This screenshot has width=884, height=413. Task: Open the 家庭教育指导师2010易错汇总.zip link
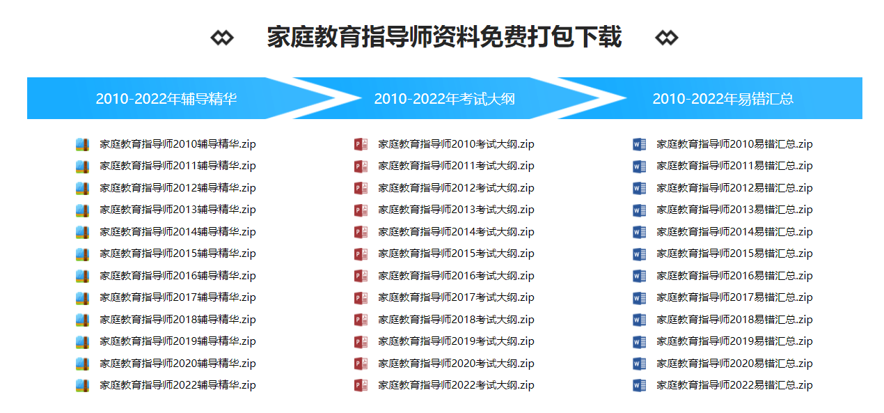[734, 144]
